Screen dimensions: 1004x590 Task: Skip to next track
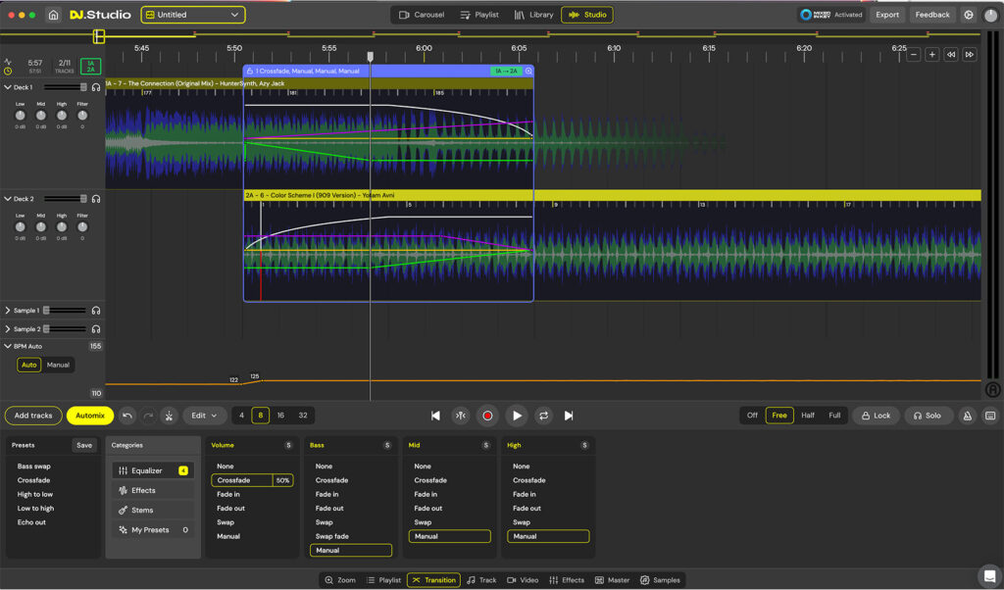coord(569,416)
